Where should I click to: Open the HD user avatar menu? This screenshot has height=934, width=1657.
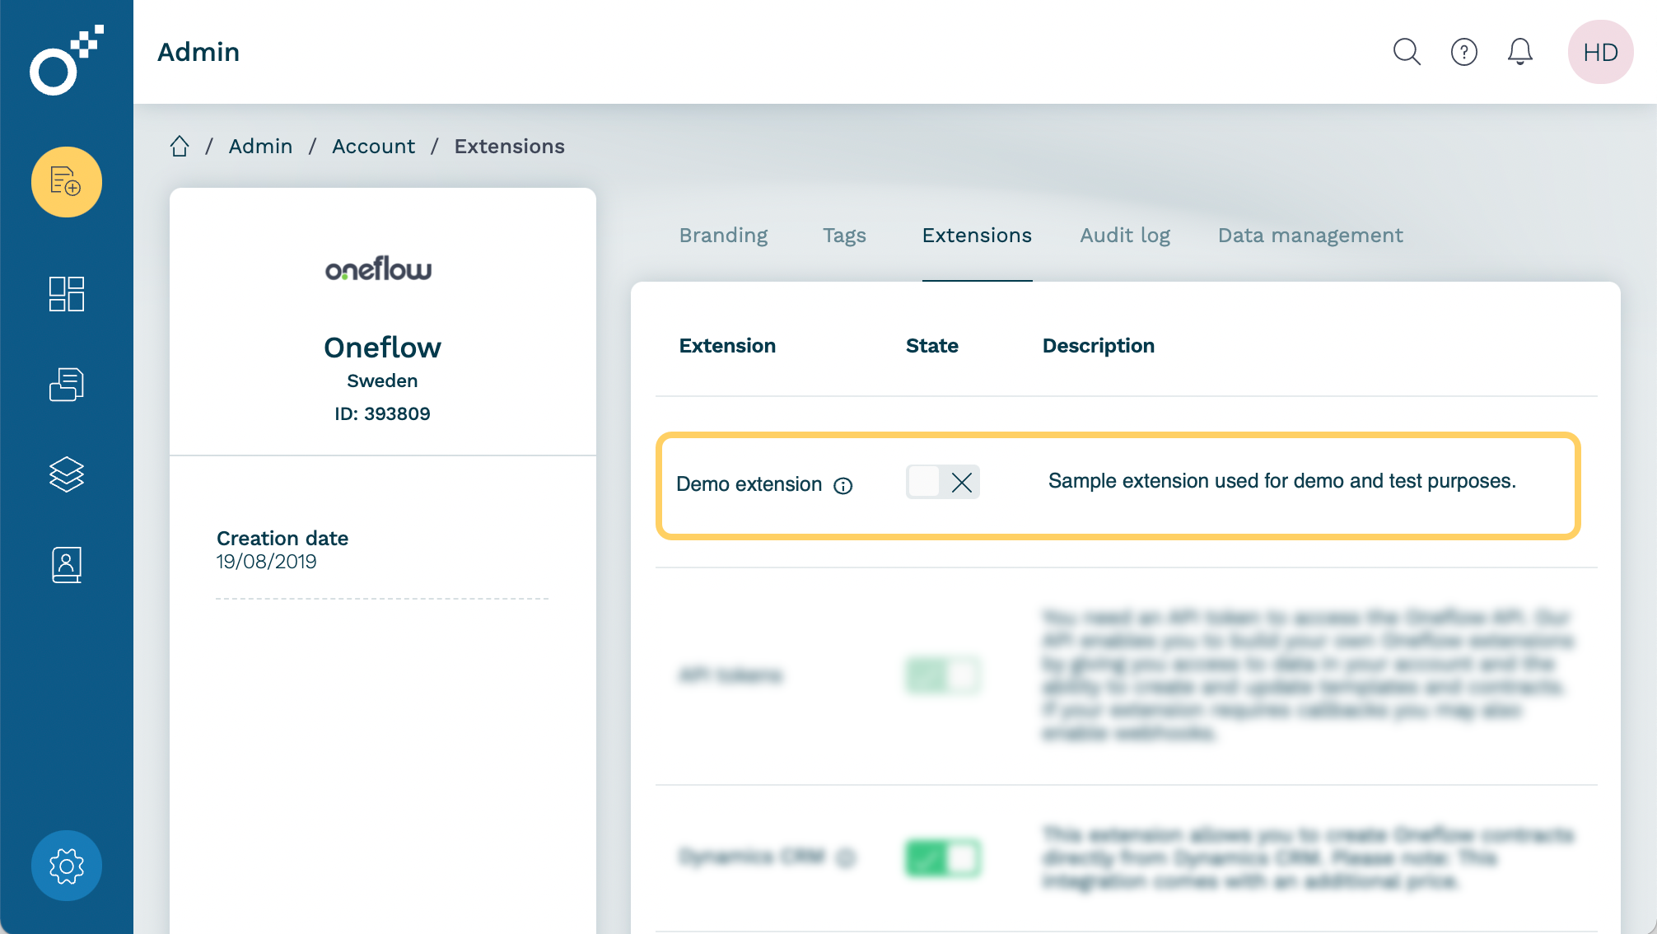tap(1599, 52)
